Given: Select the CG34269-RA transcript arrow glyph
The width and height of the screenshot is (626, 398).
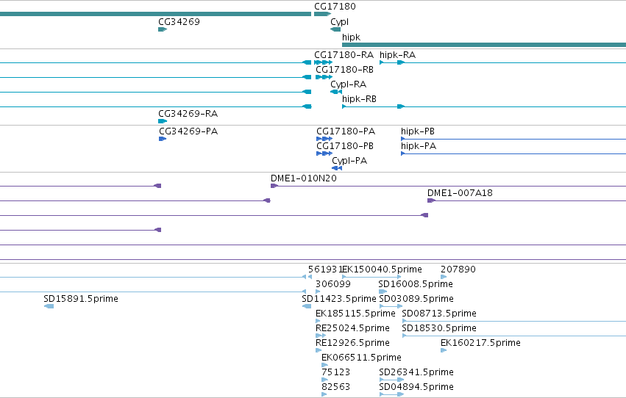Looking at the screenshot, I should tap(163, 121).
